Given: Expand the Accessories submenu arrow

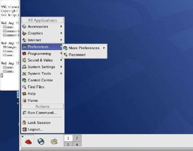Looking at the screenshot, I should (61, 26).
